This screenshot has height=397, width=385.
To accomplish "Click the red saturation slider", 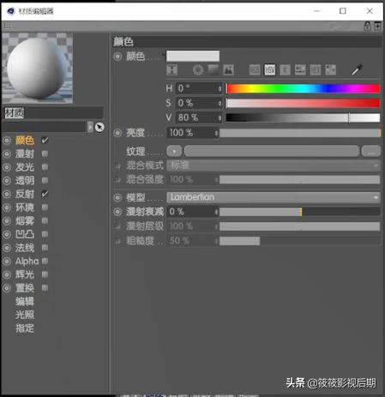I will [x=303, y=103].
